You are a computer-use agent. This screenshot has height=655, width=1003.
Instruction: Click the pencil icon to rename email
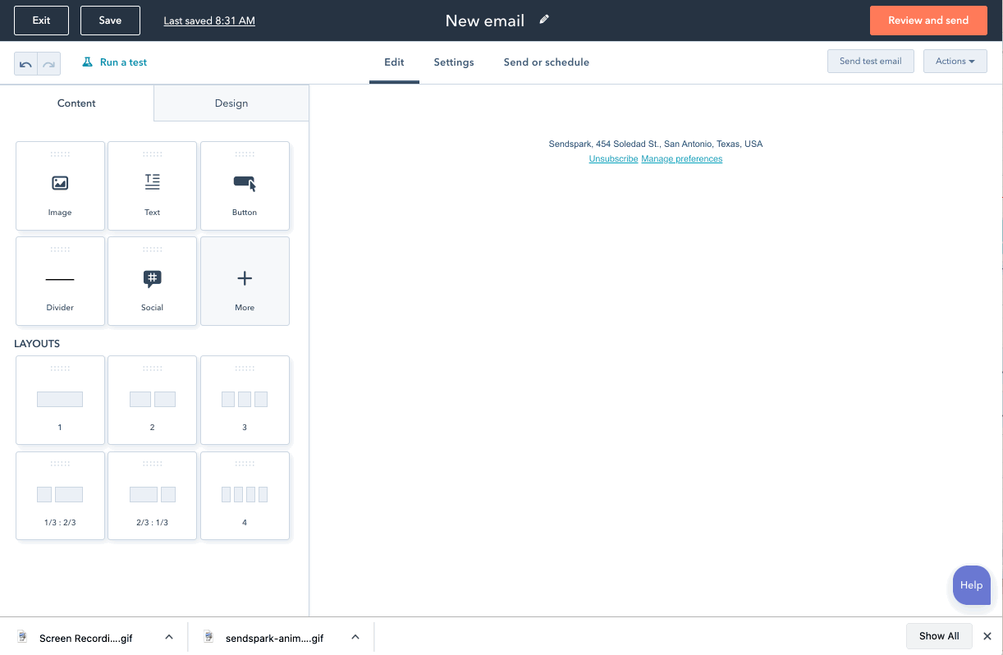(544, 20)
